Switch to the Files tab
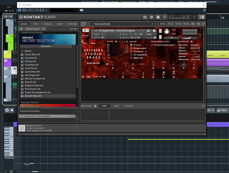The height and width of the screenshot is (173, 229). click(x=36, y=24)
